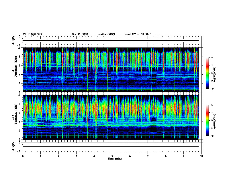
Task: Click the log(PSD) unit label beside ch.1 color bar
Action: tap(215, 75)
